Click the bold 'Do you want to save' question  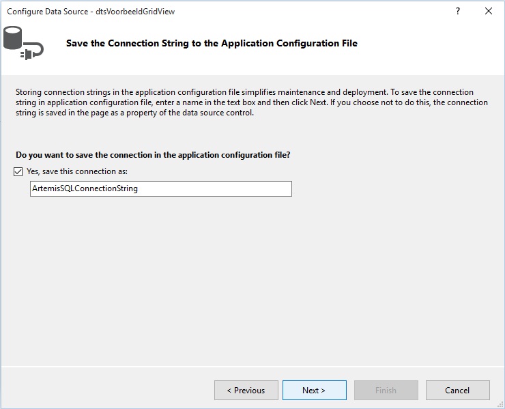coord(153,155)
